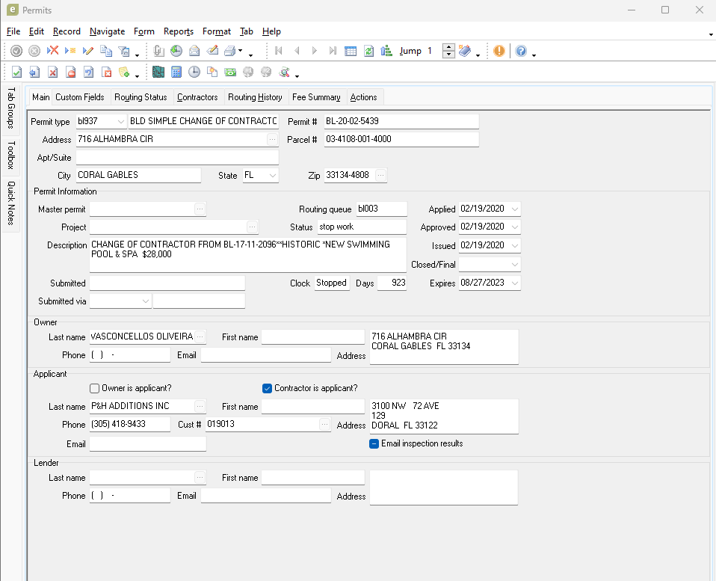Open the Expires date dropdown
This screenshot has width=716, height=581.
coord(514,283)
